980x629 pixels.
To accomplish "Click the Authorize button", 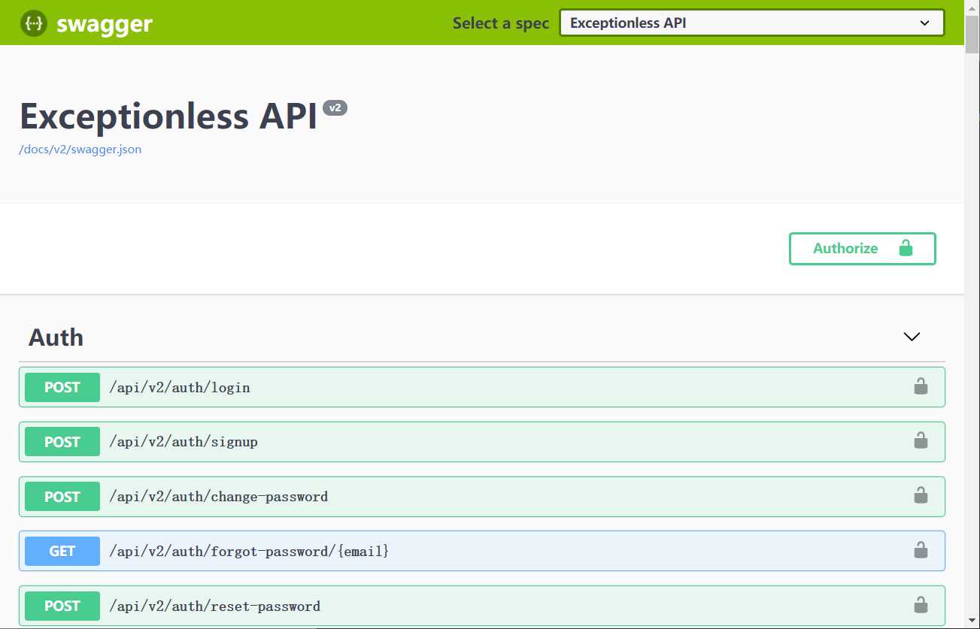I will click(x=862, y=249).
